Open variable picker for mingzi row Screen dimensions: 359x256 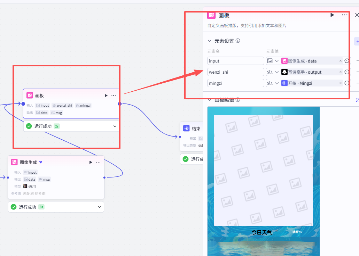coord(347,83)
